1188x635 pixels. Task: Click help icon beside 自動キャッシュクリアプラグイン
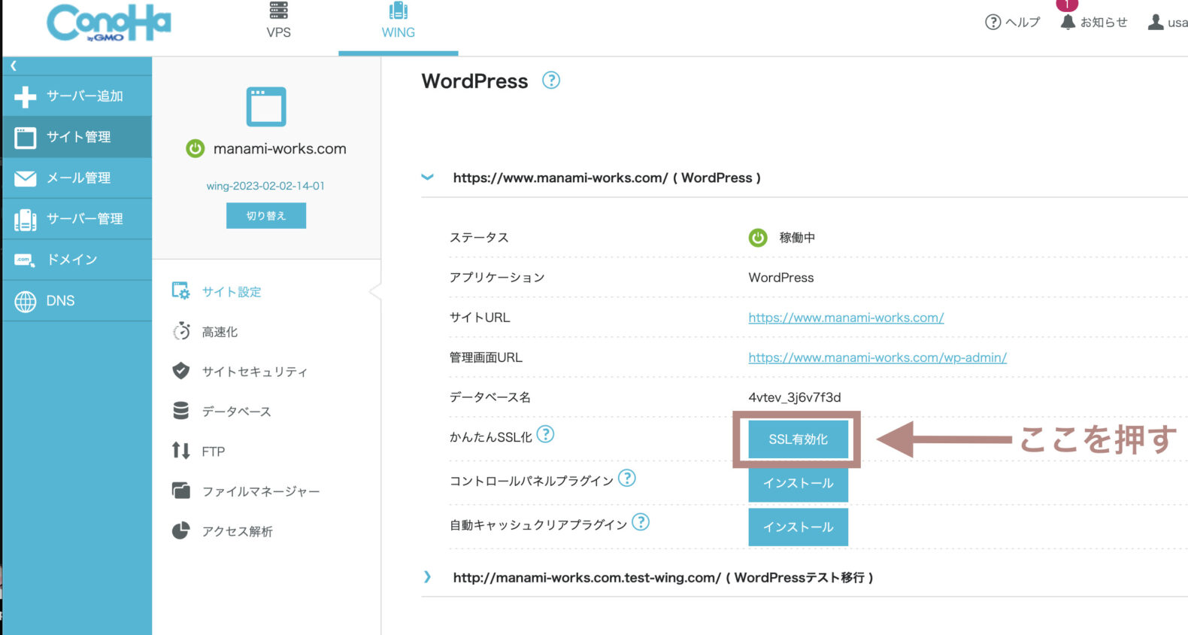coord(641,521)
